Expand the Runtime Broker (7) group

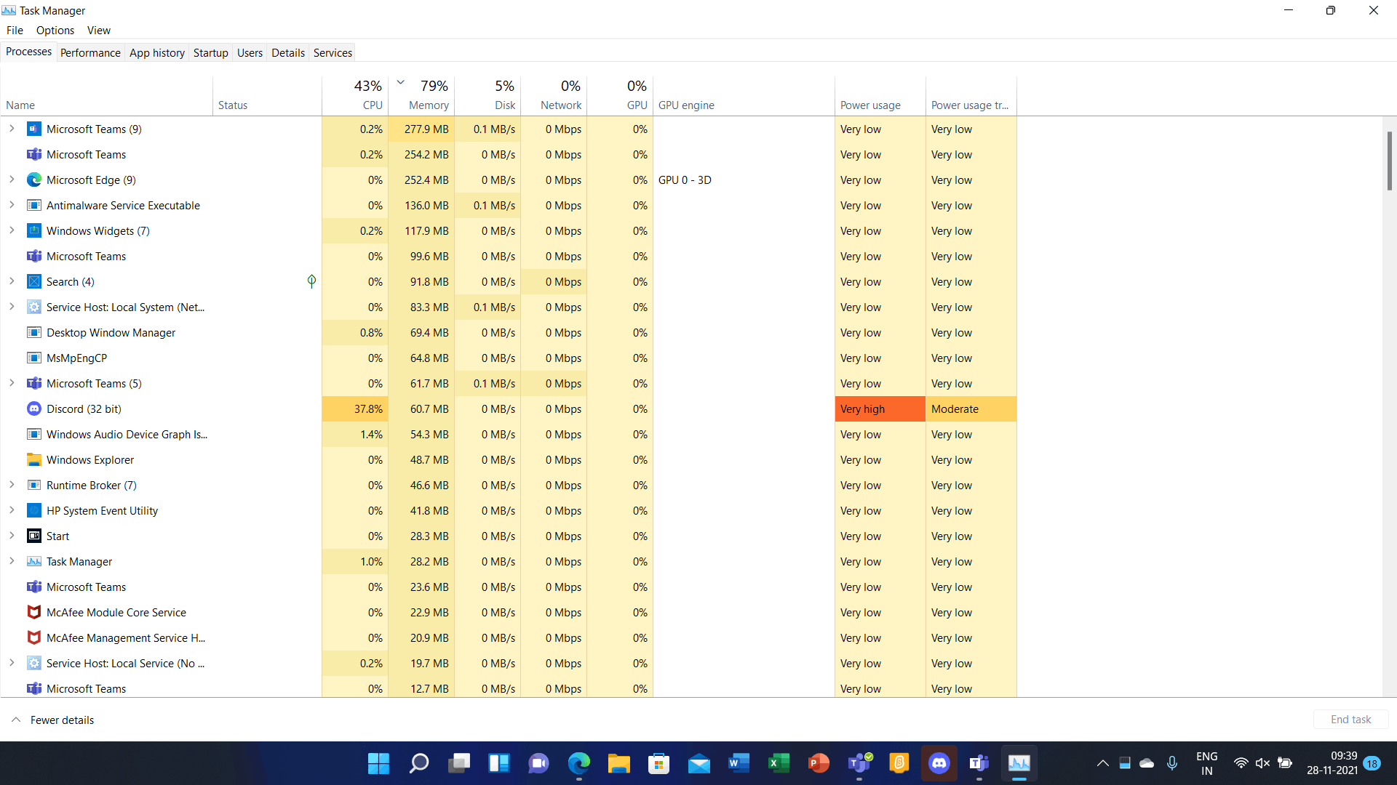[12, 485]
